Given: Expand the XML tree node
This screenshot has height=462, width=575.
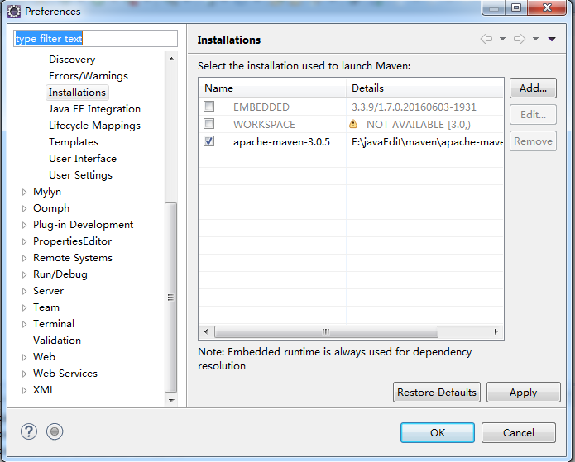Looking at the screenshot, I should coord(24,390).
